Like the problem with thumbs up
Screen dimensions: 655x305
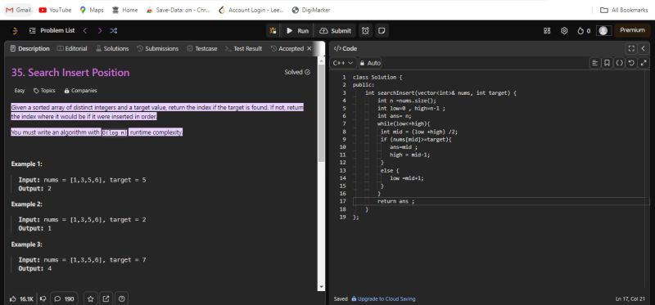point(21,298)
